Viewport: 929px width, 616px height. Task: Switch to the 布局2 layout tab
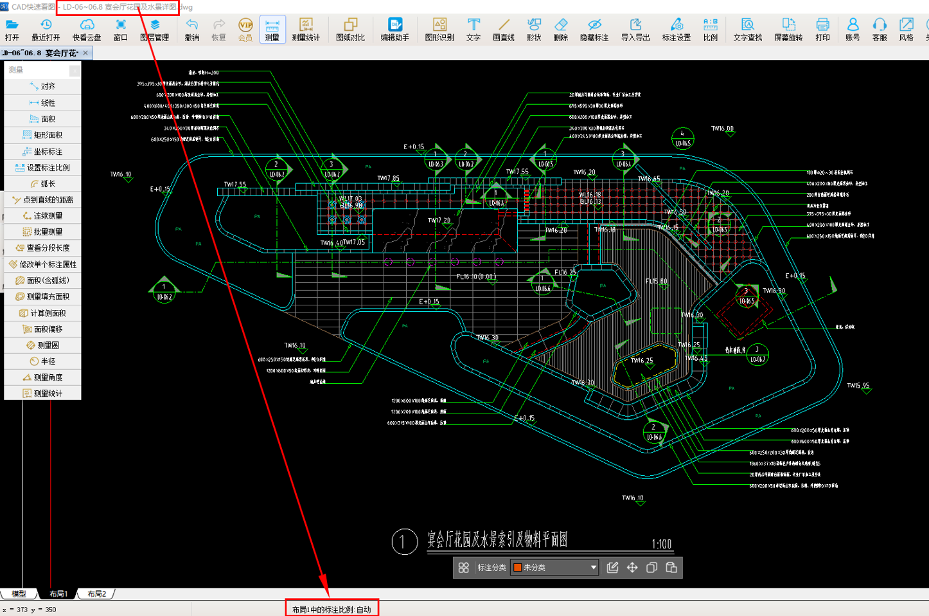(96, 594)
